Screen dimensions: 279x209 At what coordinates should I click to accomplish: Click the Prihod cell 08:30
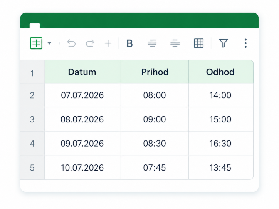[x=155, y=144]
